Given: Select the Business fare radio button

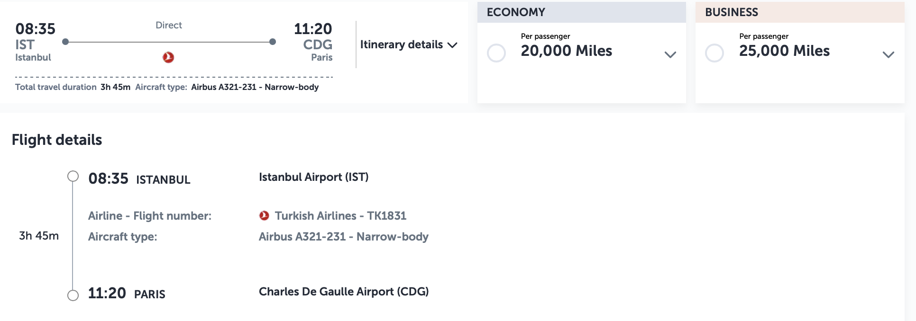Looking at the screenshot, I should (714, 53).
